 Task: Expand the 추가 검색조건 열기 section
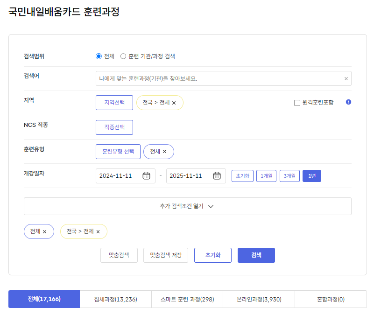(x=187, y=206)
